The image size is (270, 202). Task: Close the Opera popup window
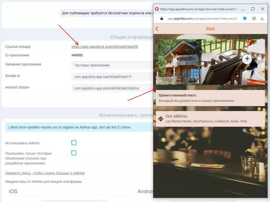[263, 9]
